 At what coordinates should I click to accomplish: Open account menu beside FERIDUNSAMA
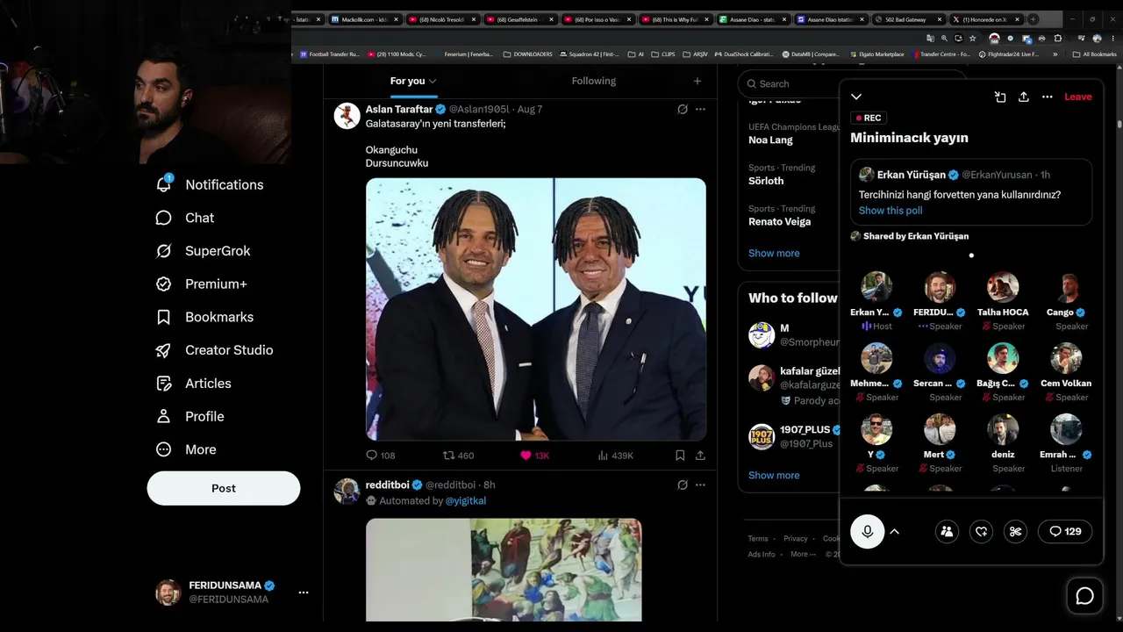[303, 592]
